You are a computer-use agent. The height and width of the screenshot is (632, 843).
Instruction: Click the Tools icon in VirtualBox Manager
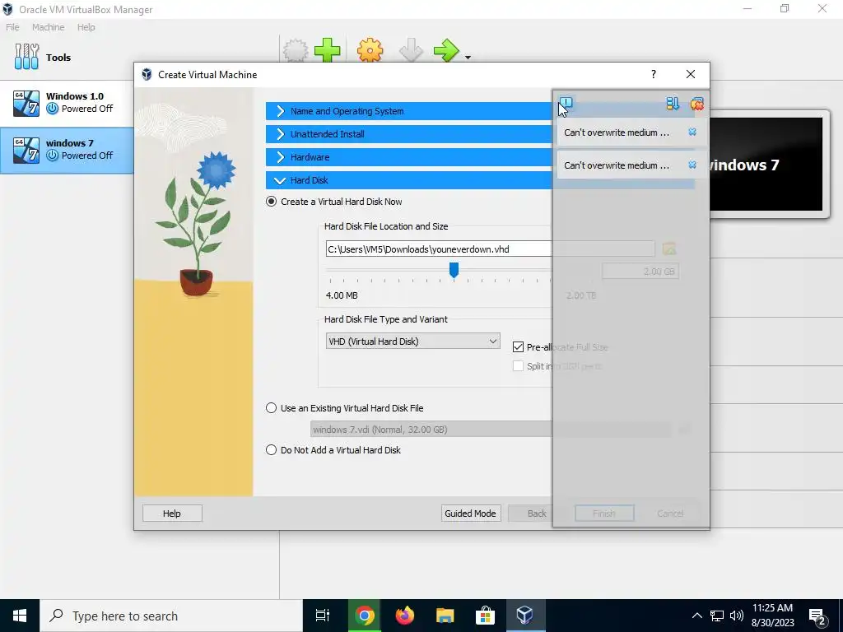tap(26, 57)
